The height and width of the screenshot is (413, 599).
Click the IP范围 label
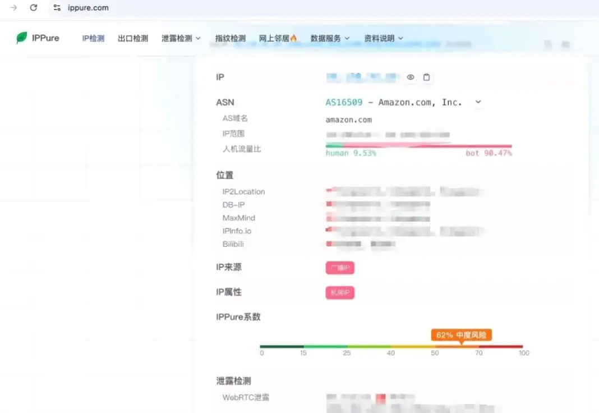pos(233,134)
